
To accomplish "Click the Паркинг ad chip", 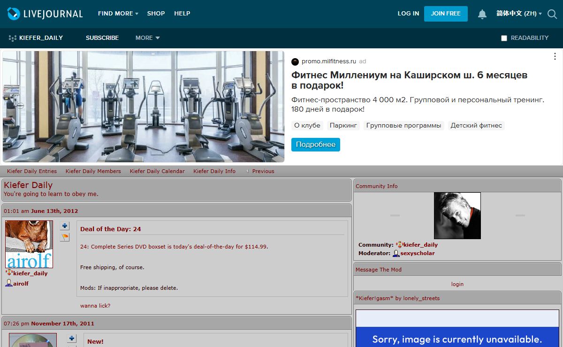I will 343,126.
